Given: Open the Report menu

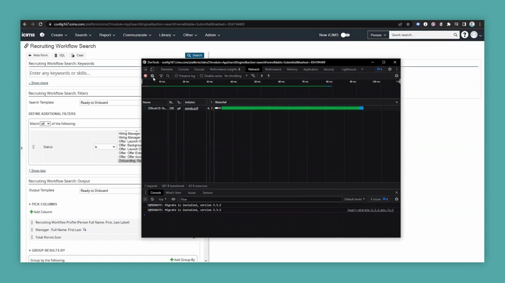Looking at the screenshot, I should (x=107, y=35).
